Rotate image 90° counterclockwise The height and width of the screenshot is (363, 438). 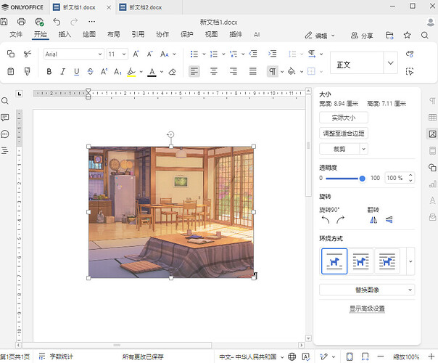tap(326, 220)
